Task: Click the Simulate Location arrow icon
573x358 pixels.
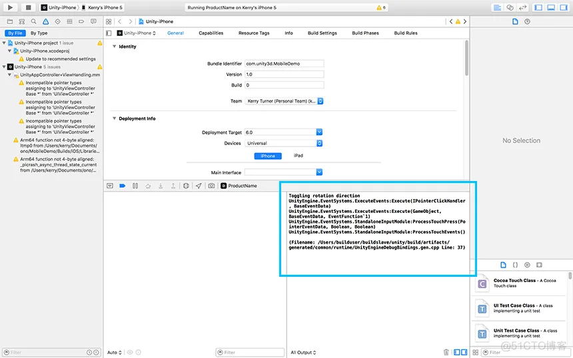Action: point(199,186)
